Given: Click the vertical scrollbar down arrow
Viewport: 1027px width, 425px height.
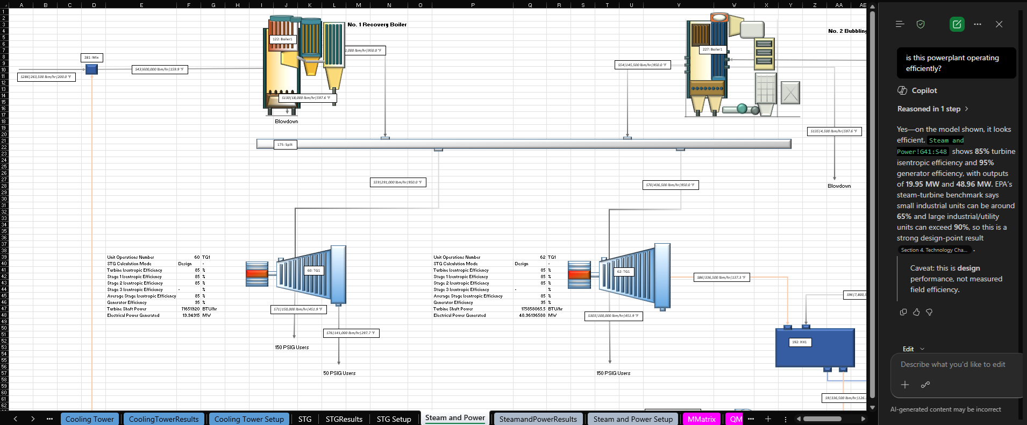Looking at the screenshot, I should [873, 408].
